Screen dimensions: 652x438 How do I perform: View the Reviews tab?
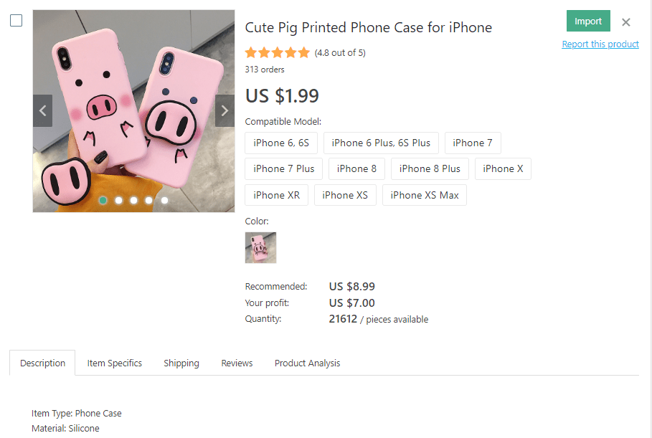237,363
